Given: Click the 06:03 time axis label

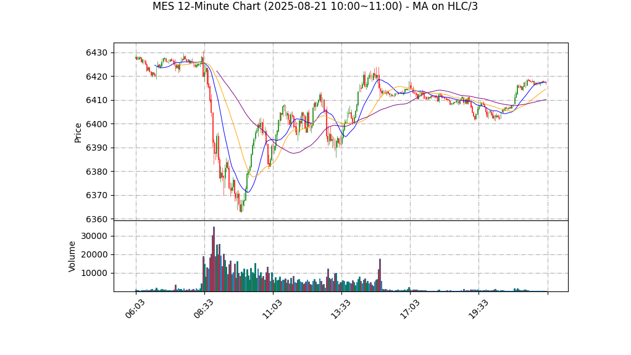Looking at the screenshot, I should coord(135,309).
